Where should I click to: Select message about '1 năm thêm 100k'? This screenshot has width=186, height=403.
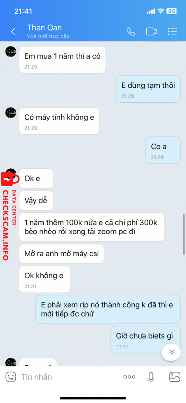(92, 227)
